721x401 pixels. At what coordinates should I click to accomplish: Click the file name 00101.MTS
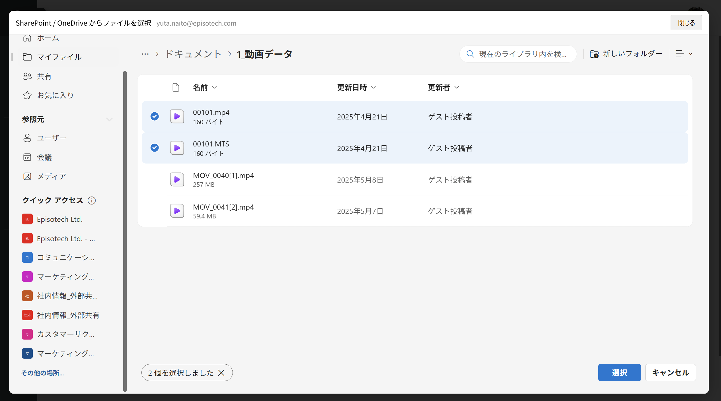point(211,144)
